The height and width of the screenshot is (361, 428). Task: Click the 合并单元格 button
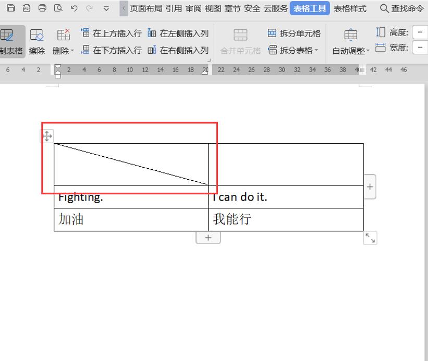pos(240,42)
